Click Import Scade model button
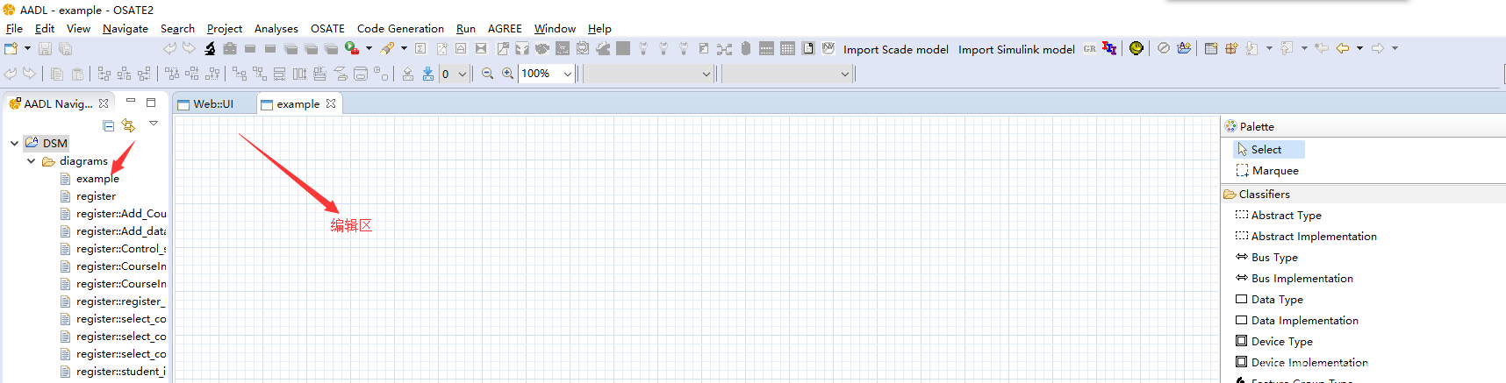 coord(896,49)
